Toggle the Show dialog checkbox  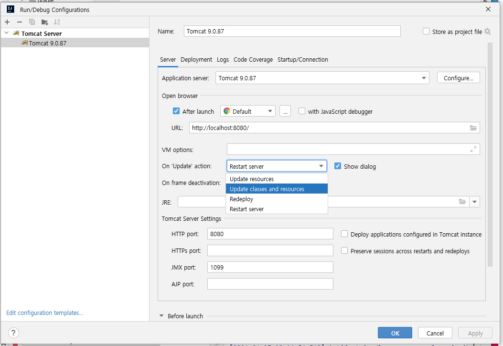click(337, 166)
